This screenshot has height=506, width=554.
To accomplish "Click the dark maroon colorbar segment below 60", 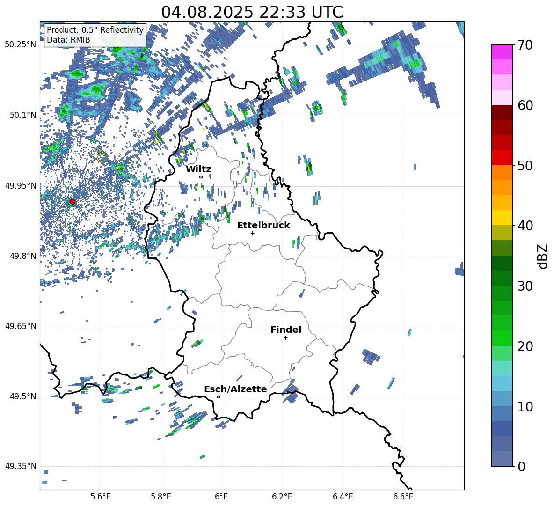I will click(x=502, y=112).
